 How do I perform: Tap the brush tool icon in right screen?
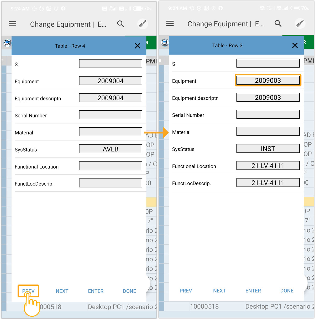point(300,24)
